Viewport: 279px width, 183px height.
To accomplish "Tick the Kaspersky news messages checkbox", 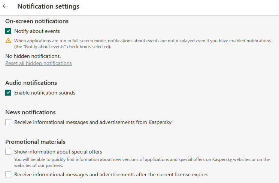I will pyautogui.click(x=8, y=122).
